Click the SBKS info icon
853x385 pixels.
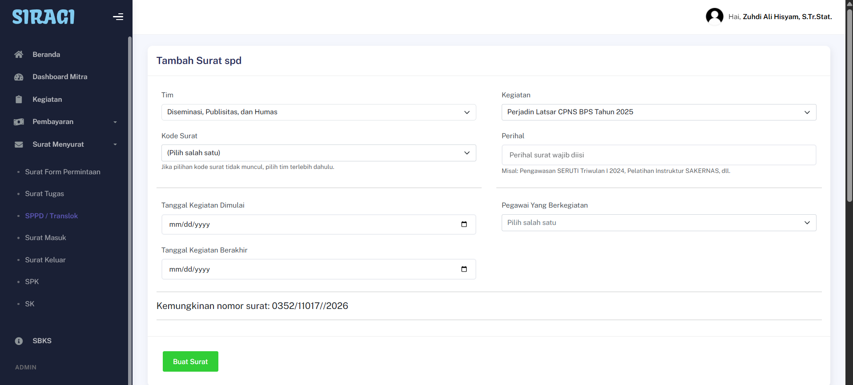(x=19, y=341)
